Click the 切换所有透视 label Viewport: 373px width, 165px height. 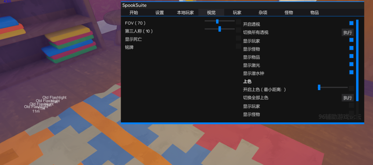tap(256, 32)
